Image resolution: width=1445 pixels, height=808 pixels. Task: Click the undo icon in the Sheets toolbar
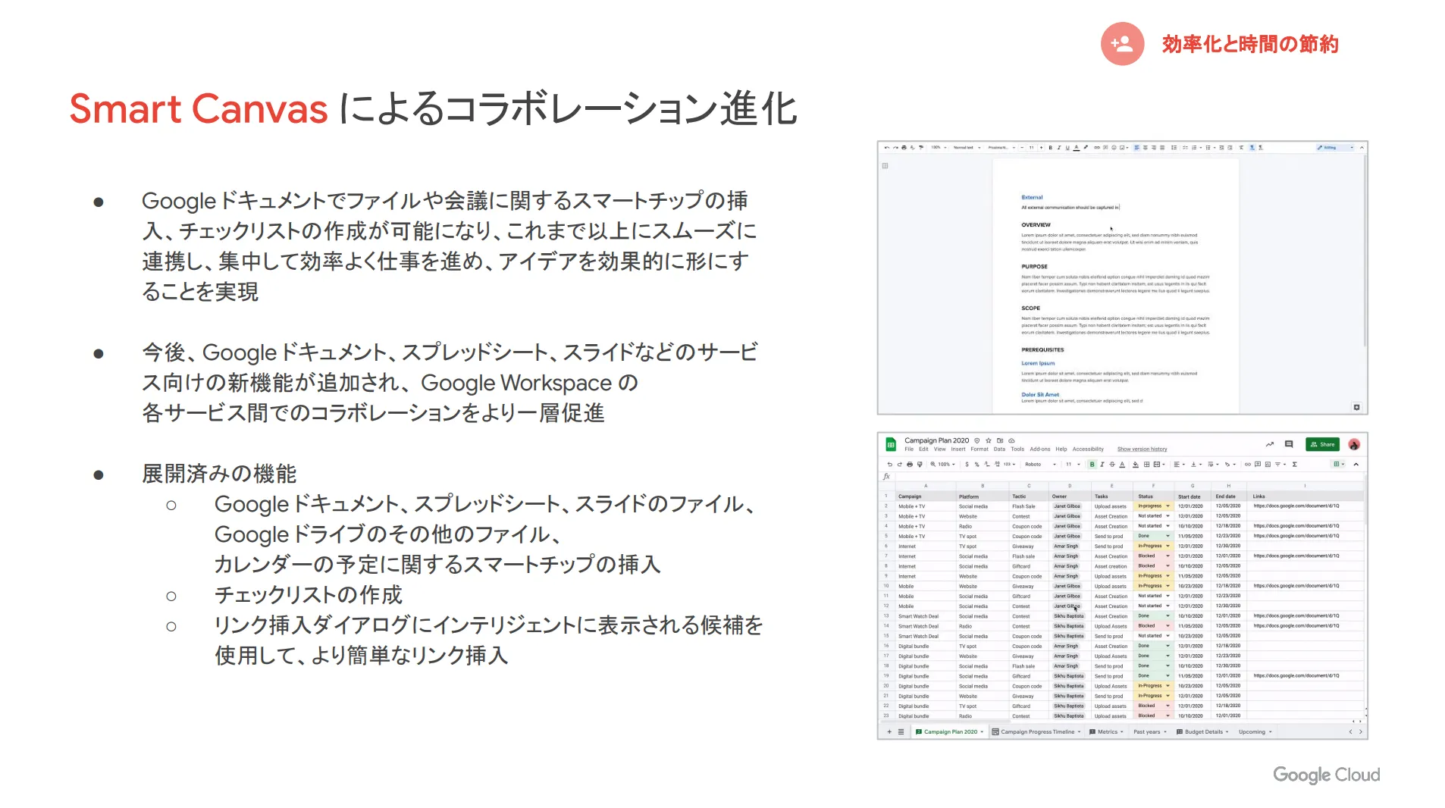click(x=889, y=464)
